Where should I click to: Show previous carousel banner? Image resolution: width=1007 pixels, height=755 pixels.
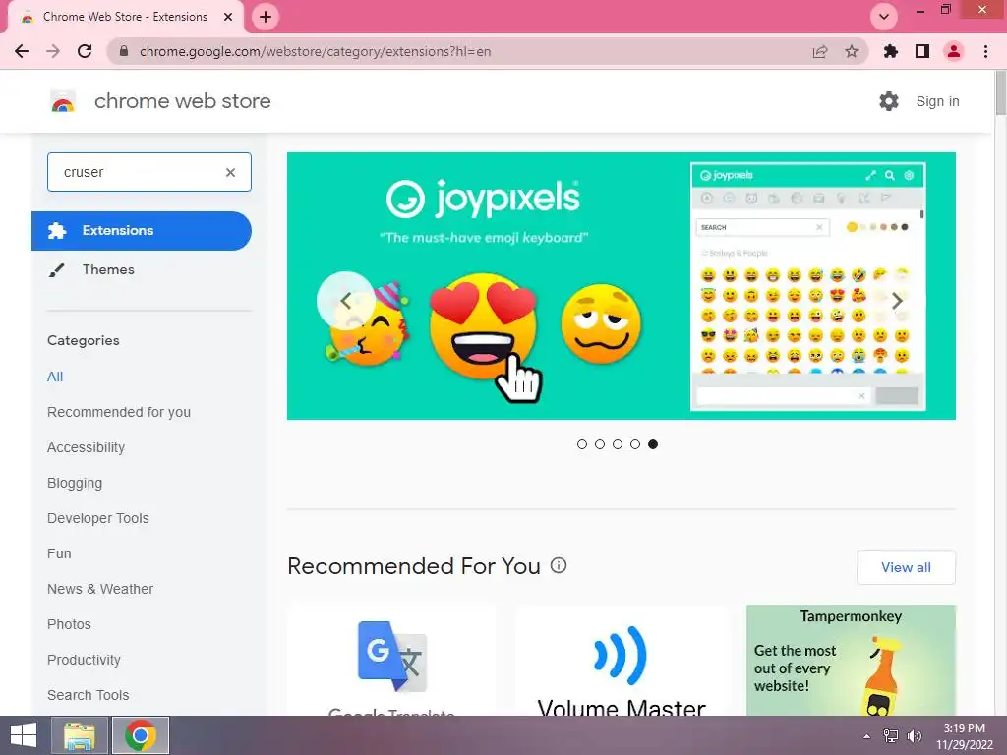click(x=345, y=301)
